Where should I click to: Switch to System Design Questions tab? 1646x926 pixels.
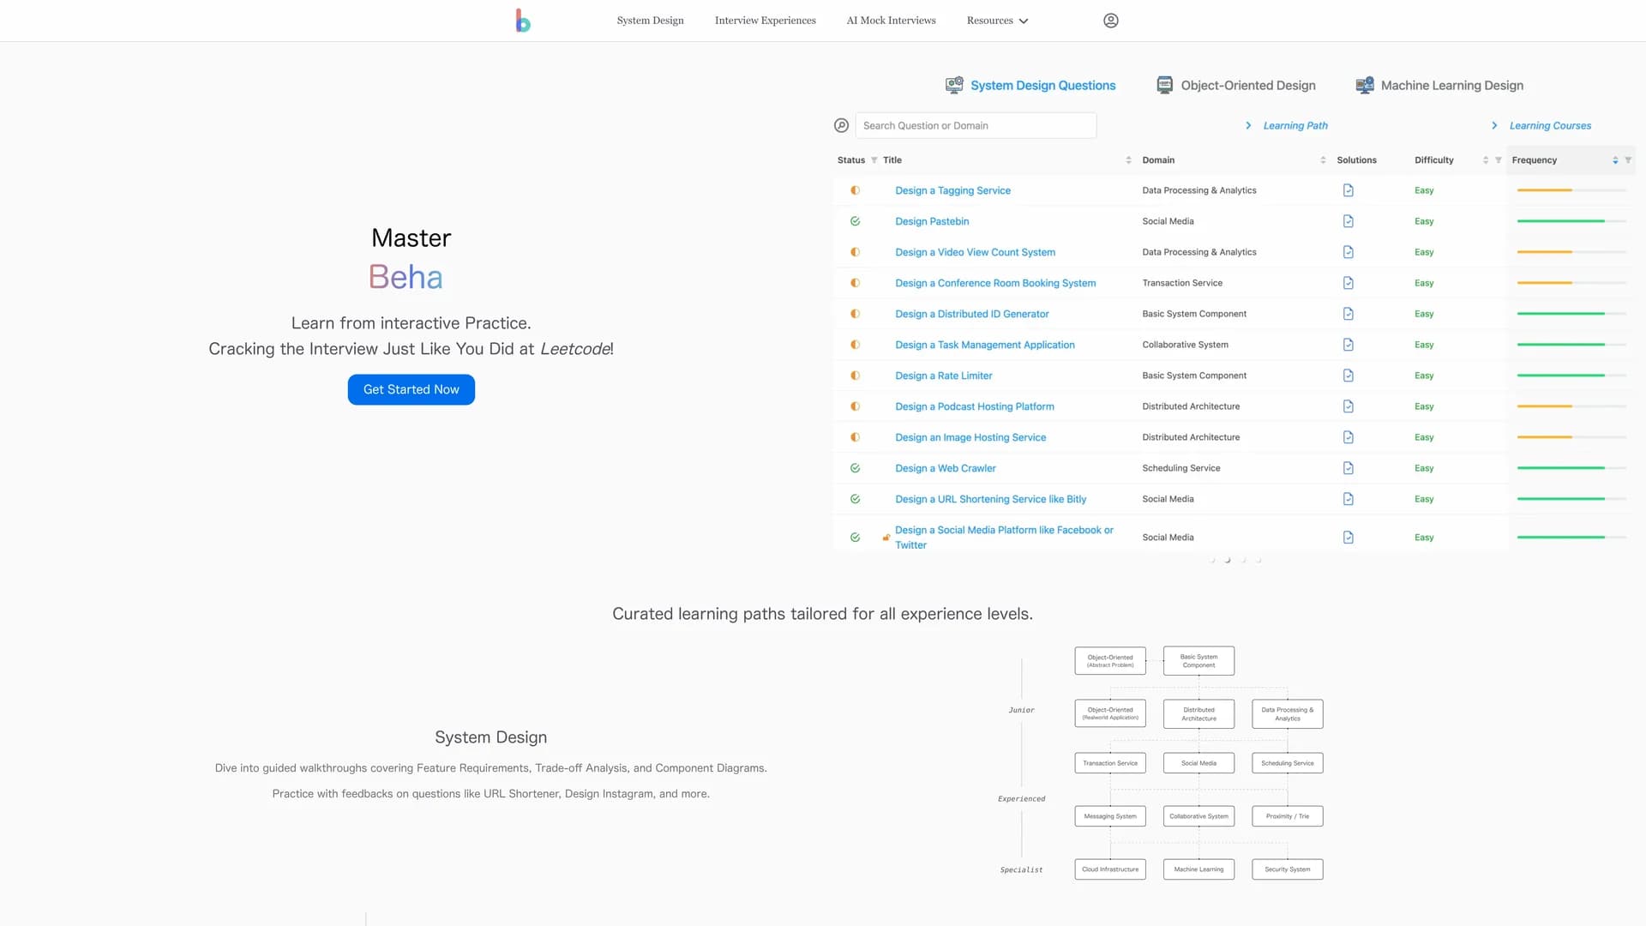tap(1042, 85)
